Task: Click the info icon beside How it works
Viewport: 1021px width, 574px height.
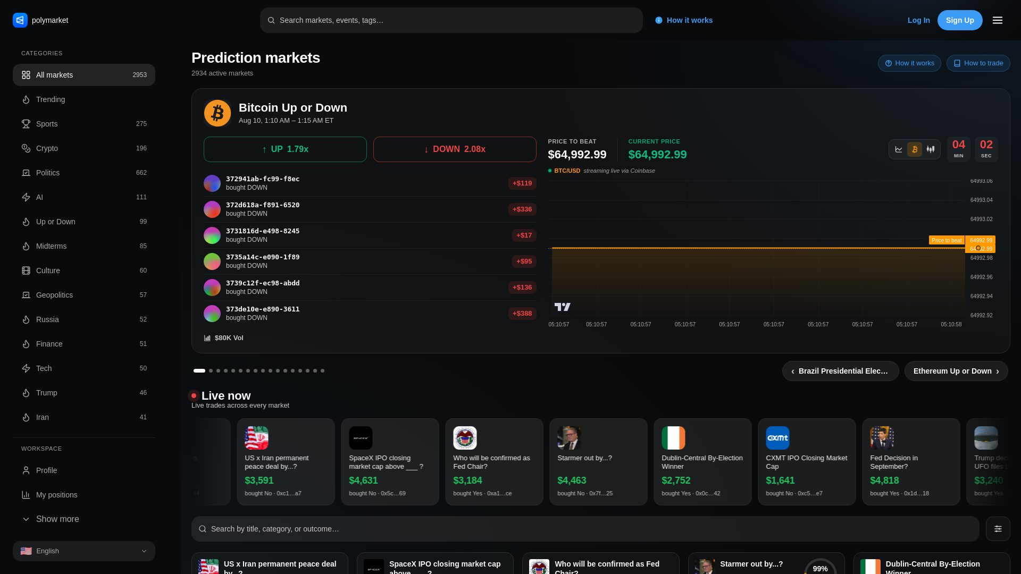Action: 659,20
